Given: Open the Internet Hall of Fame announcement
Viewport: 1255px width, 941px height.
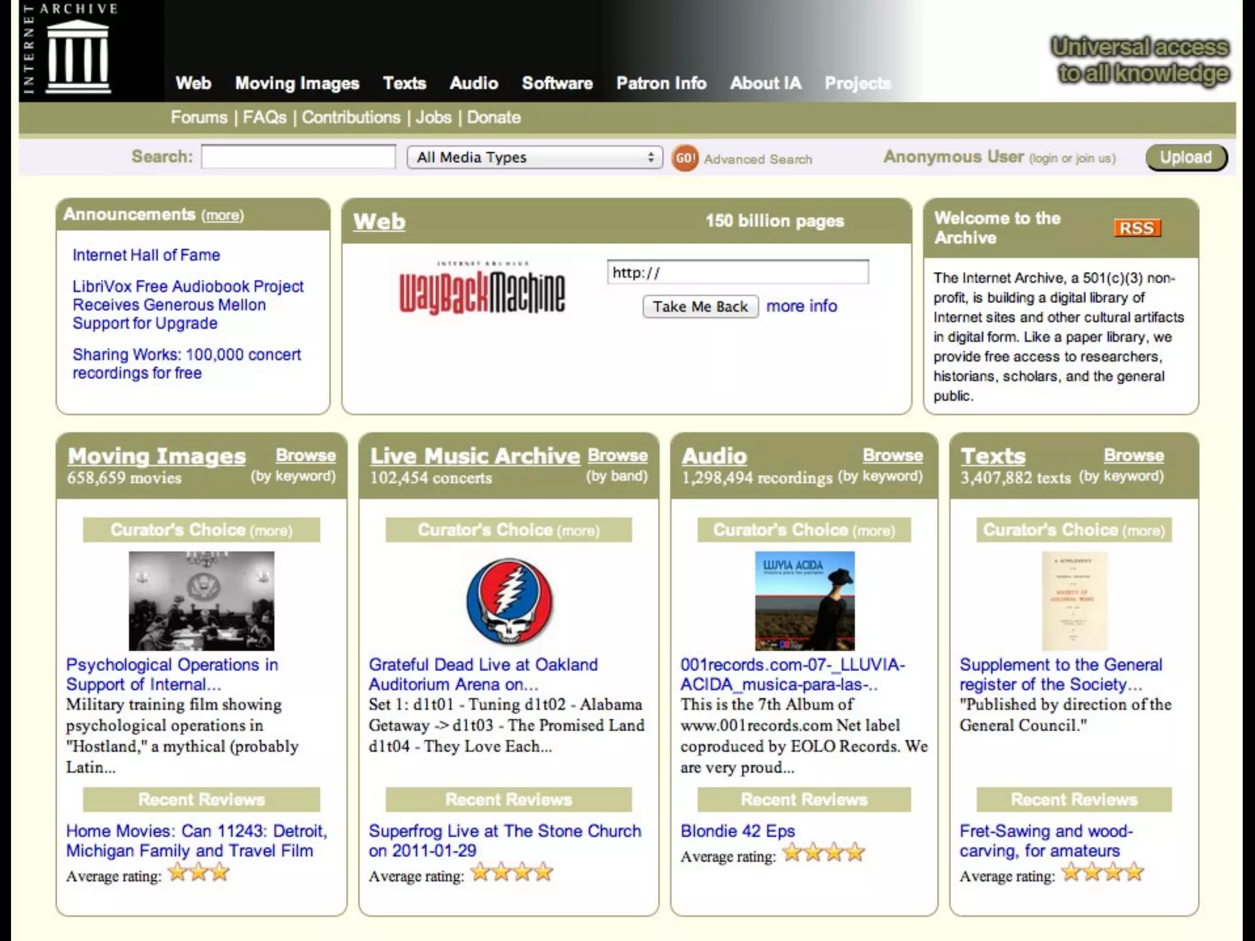Looking at the screenshot, I should pos(146,255).
